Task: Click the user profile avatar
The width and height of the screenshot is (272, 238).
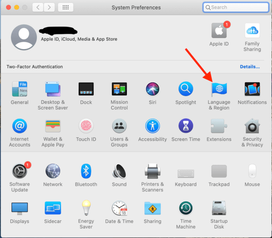Action: 24,37
